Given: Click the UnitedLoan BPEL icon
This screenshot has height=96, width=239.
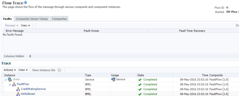Looking at the screenshot, I should (18, 94).
